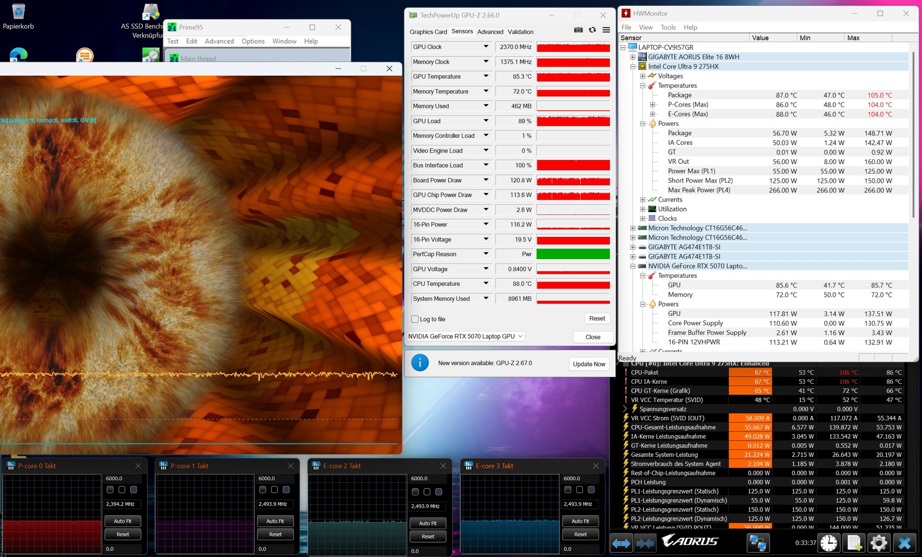Expand Spannungsversatz row in HWiNFO

pos(625,409)
